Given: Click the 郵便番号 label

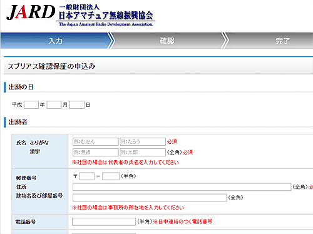Looking at the screenshot, I should click(x=26, y=178).
